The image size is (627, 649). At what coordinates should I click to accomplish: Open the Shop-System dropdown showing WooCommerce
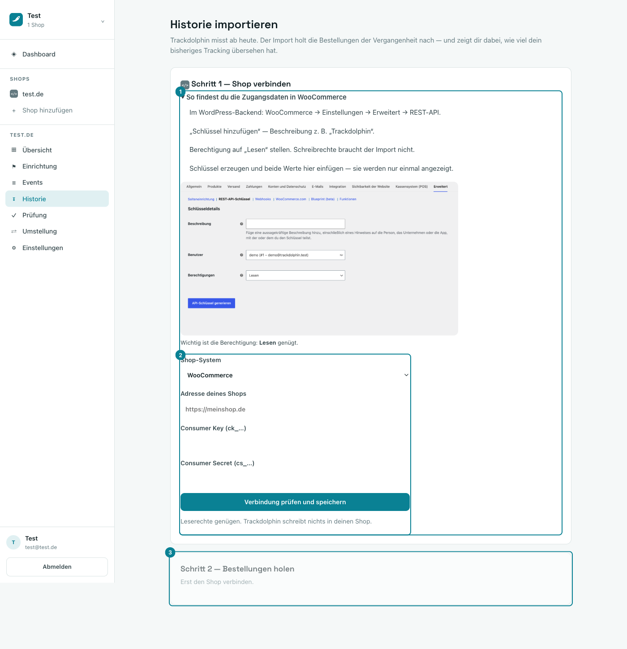click(x=295, y=376)
